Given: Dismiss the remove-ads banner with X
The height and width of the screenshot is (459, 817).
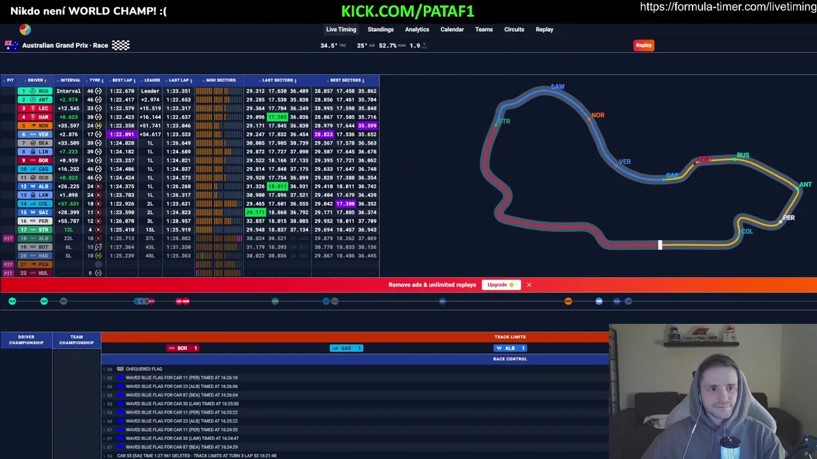Looking at the screenshot, I should [x=528, y=285].
